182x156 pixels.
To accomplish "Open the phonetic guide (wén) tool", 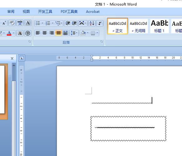I will 20,23.
